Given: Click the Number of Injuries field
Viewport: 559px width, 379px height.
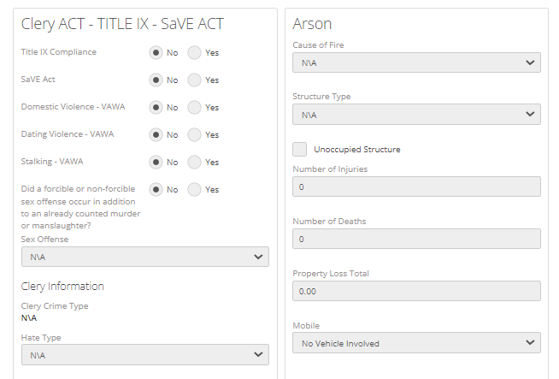Looking at the screenshot, I should (x=416, y=187).
